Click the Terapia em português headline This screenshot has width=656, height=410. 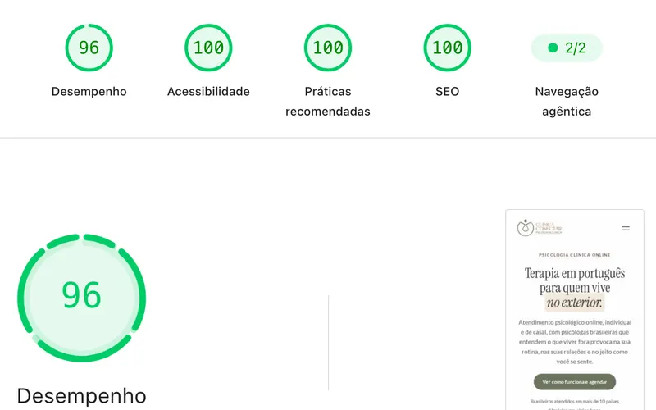[x=575, y=288]
